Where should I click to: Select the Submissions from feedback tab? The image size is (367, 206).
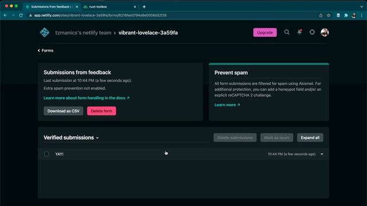52,7
